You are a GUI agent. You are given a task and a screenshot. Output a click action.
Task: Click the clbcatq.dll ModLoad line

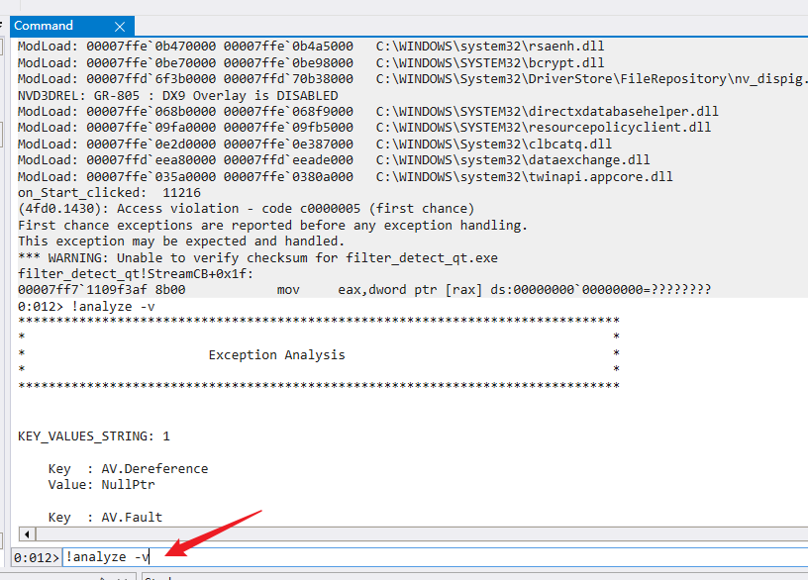coord(315,145)
